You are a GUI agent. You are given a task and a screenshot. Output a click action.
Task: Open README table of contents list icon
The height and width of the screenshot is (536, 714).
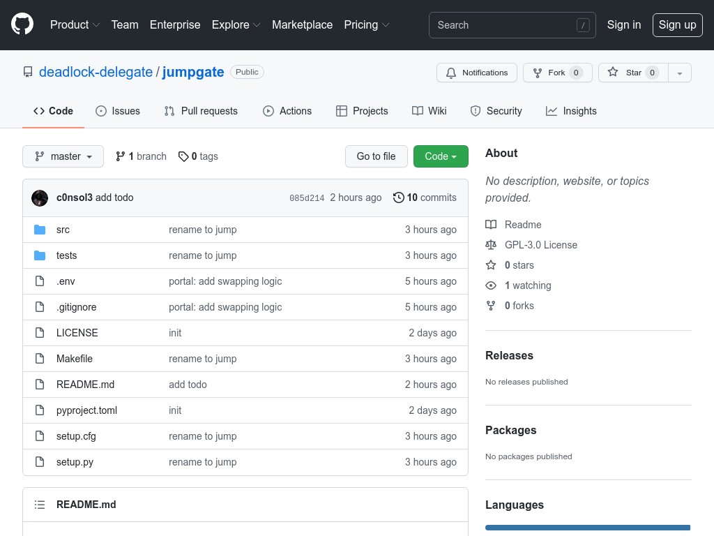point(40,505)
